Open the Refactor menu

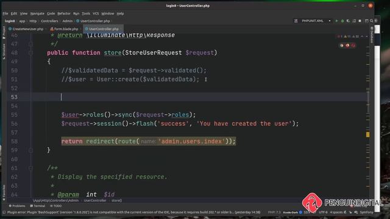click(x=64, y=13)
